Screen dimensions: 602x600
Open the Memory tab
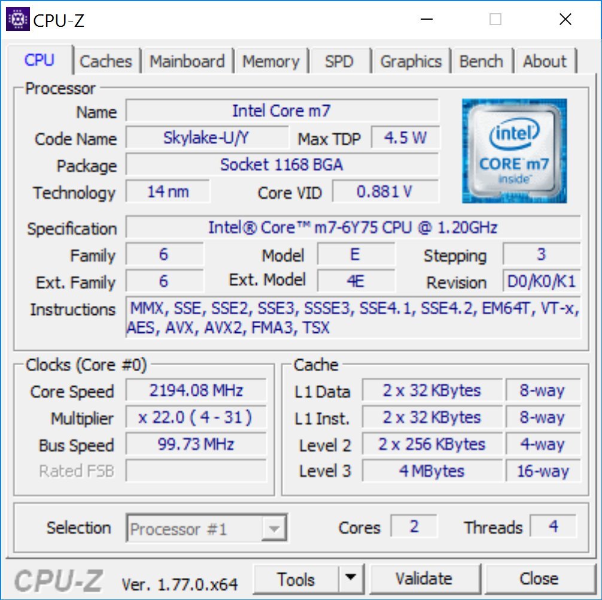coord(271,62)
